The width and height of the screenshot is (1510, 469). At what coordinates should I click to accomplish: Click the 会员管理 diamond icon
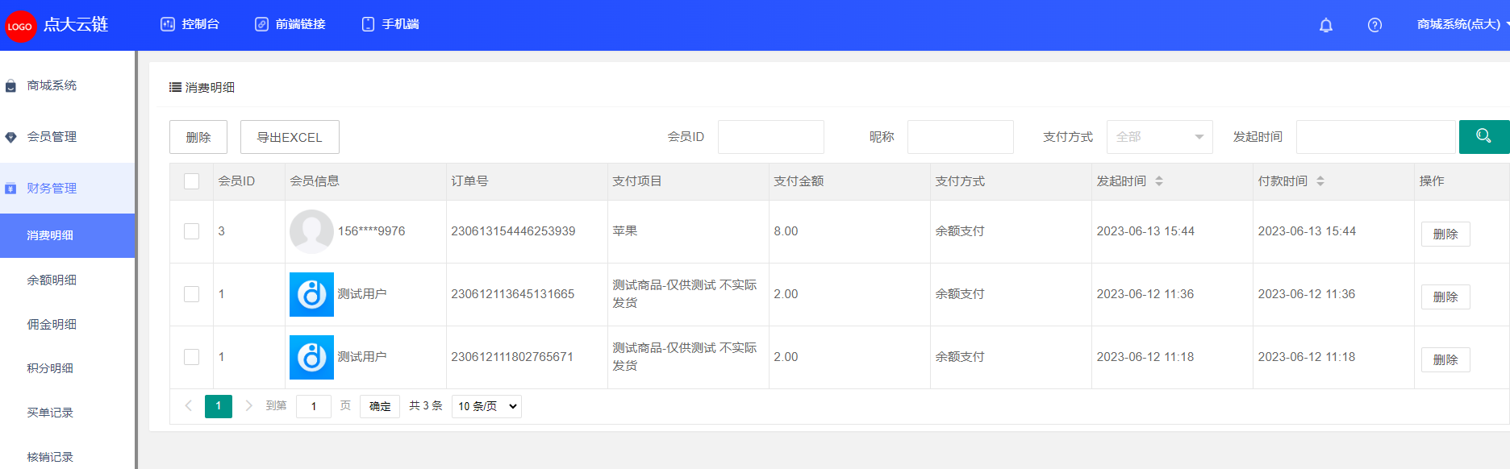[10, 137]
